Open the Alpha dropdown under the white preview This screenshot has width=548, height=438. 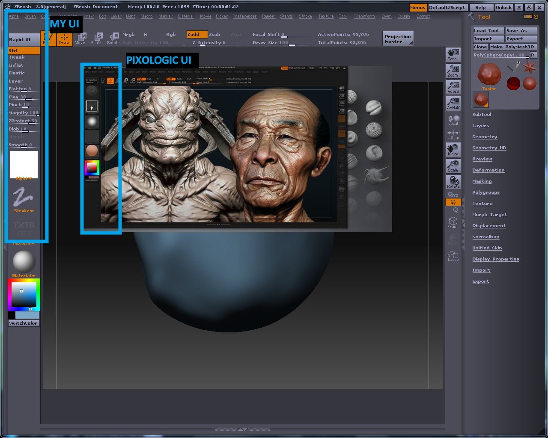click(24, 178)
